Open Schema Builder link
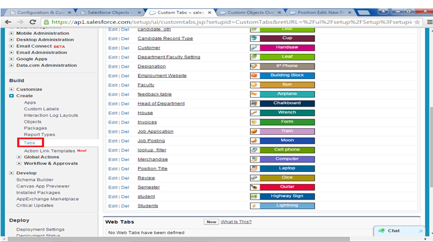The width and height of the screenshot is (433, 242). [35, 180]
